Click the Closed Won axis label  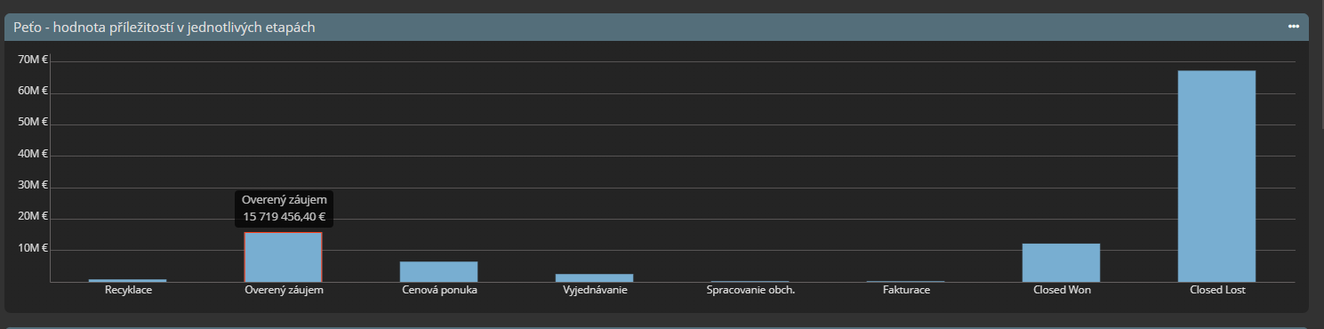[x=1062, y=290]
